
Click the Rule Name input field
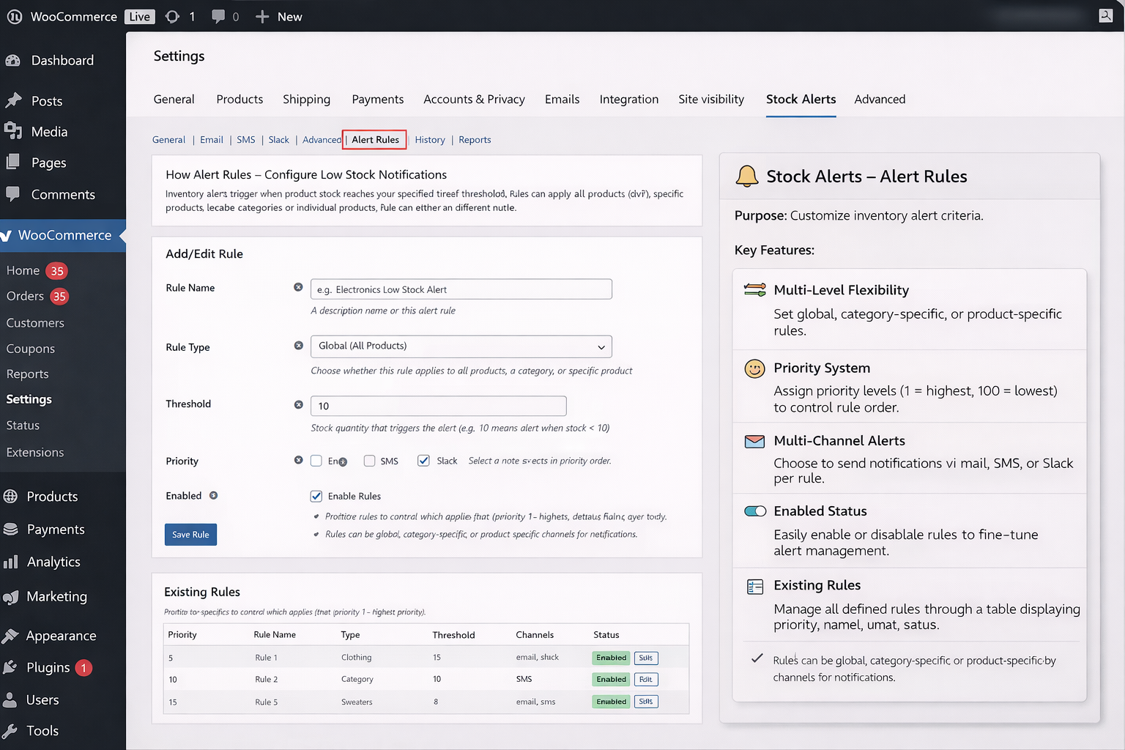(461, 289)
